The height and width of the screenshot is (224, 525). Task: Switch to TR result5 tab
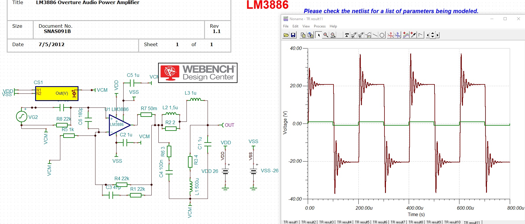pyautogui.click(x=362, y=222)
